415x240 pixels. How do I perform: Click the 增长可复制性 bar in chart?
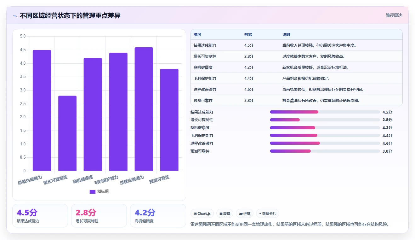(67, 133)
